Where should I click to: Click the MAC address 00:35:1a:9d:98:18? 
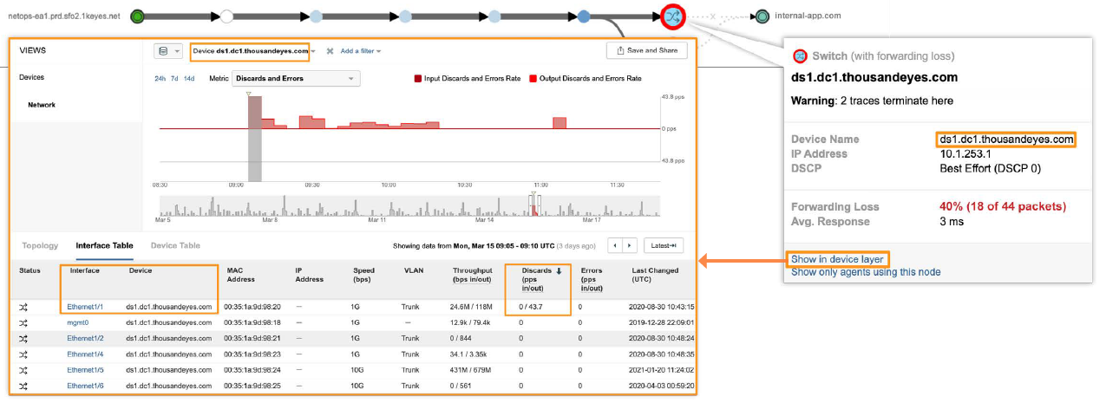[x=252, y=322]
